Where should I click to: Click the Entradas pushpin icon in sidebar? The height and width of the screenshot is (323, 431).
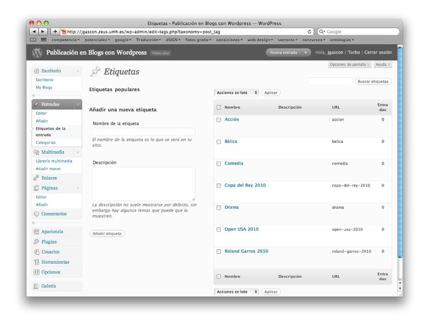[x=36, y=104]
